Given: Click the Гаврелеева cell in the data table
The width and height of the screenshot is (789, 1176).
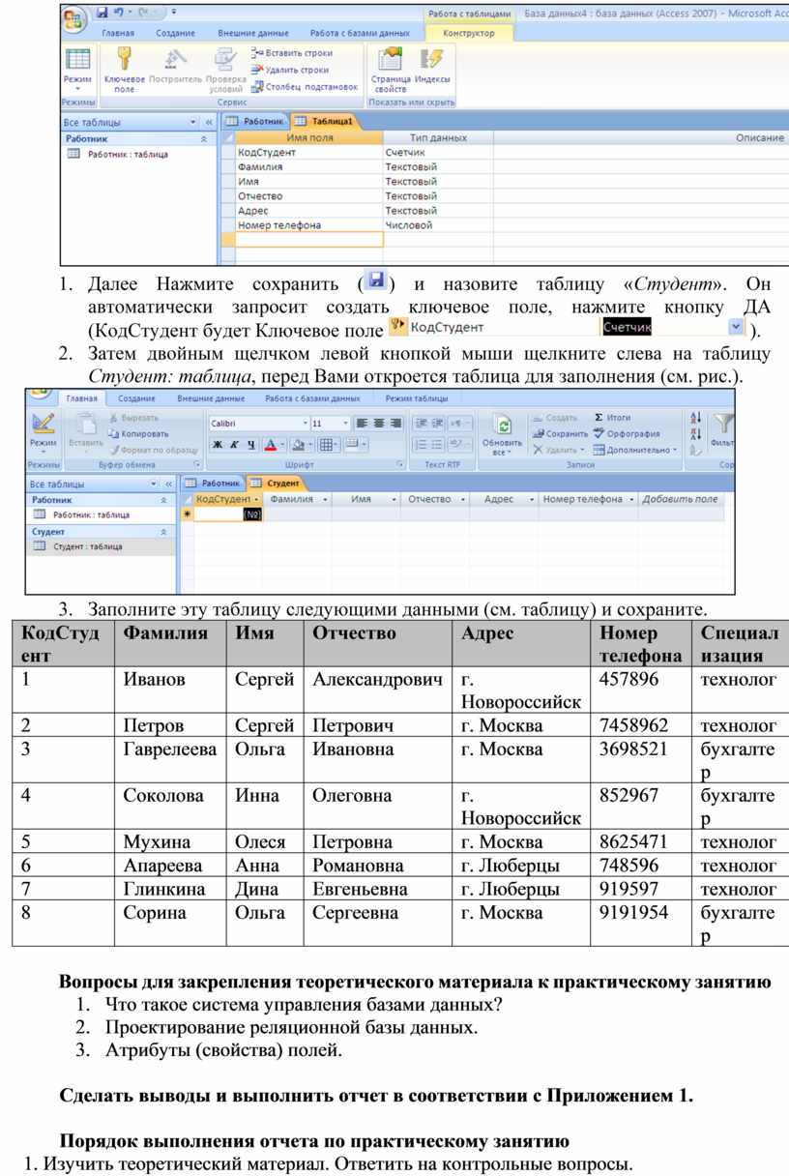Looking at the screenshot, I should click(170, 761).
